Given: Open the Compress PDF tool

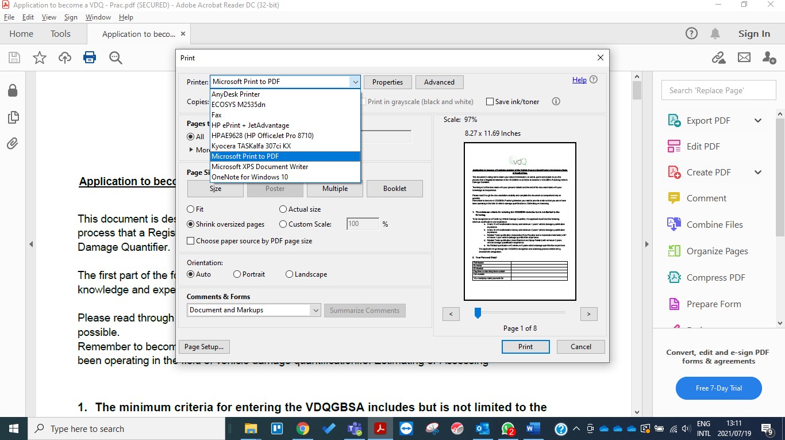Looking at the screenshot, I should 715,278.
